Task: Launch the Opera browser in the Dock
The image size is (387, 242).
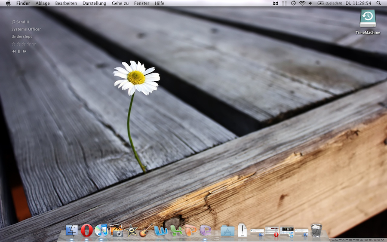Action: [86, 230]
